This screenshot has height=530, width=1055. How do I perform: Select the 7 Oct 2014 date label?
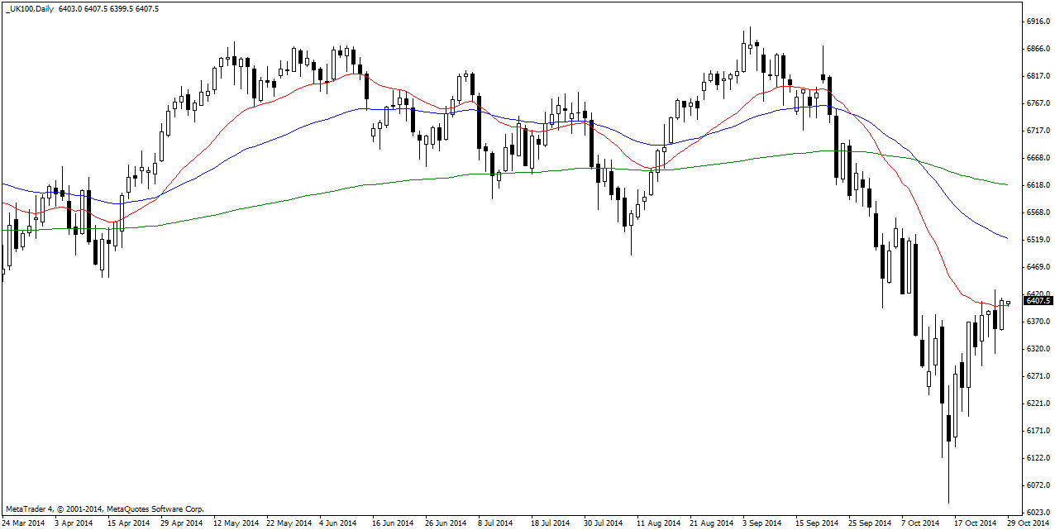(x=920, y=523)
